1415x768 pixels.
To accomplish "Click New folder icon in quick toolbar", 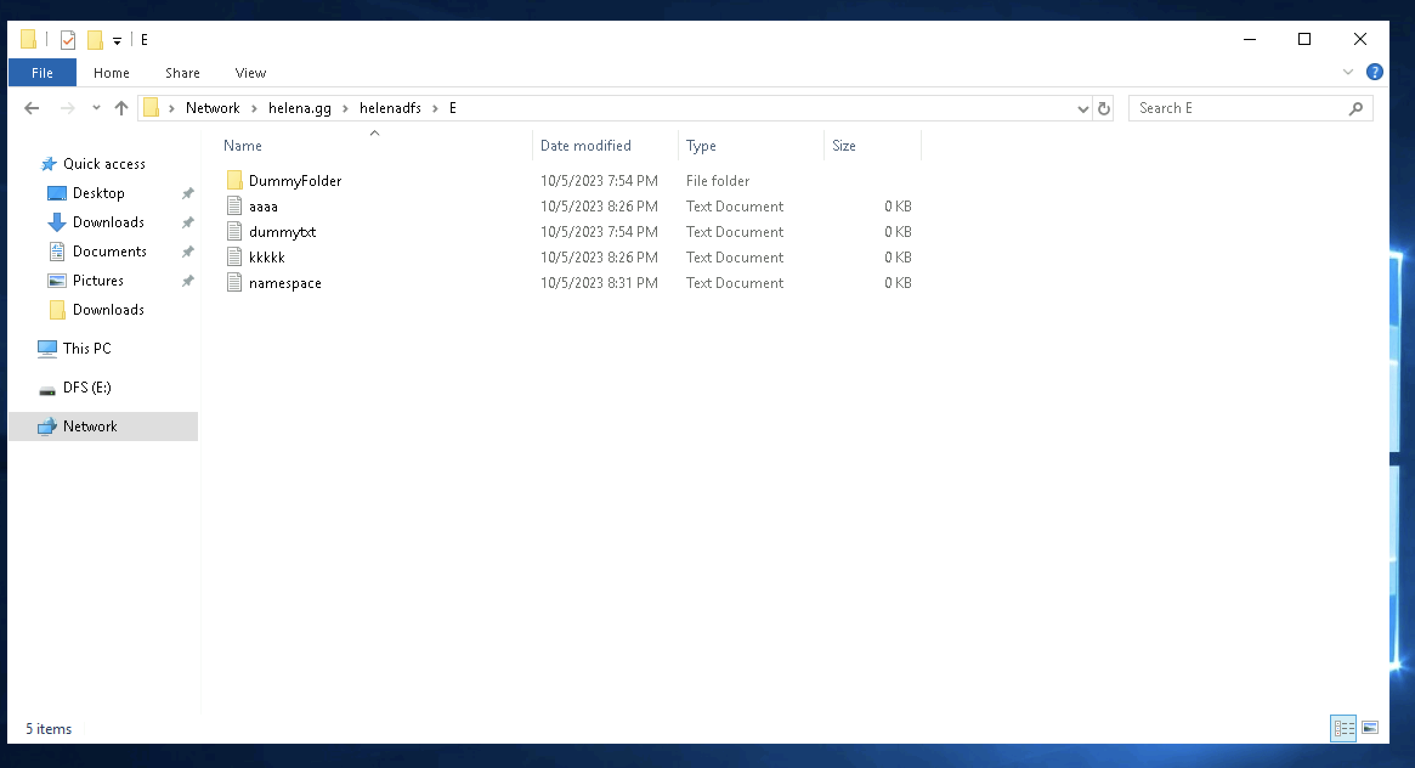I will pyautogui.click(x=95, y=40).
